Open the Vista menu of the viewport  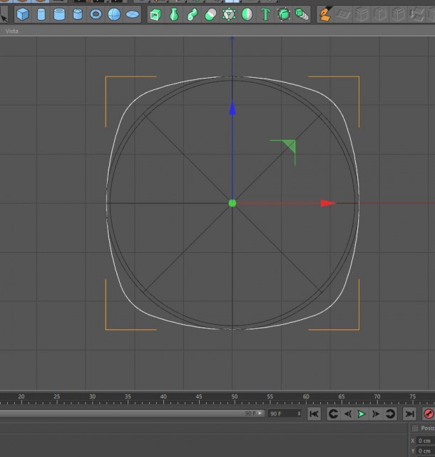point(11,31)
